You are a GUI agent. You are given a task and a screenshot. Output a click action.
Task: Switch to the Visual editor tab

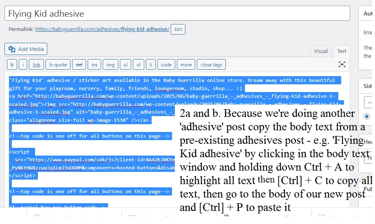click(320, 51)
